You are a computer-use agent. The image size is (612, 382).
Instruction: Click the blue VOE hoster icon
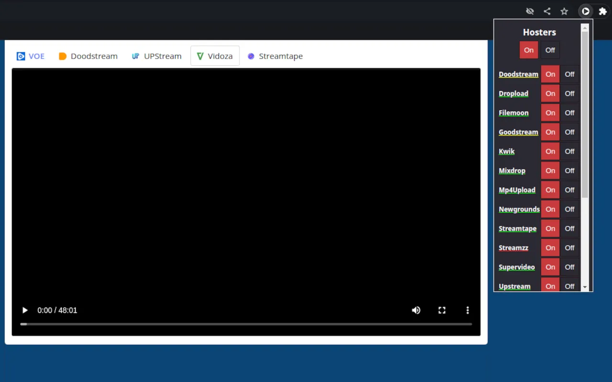click(21, 56)
